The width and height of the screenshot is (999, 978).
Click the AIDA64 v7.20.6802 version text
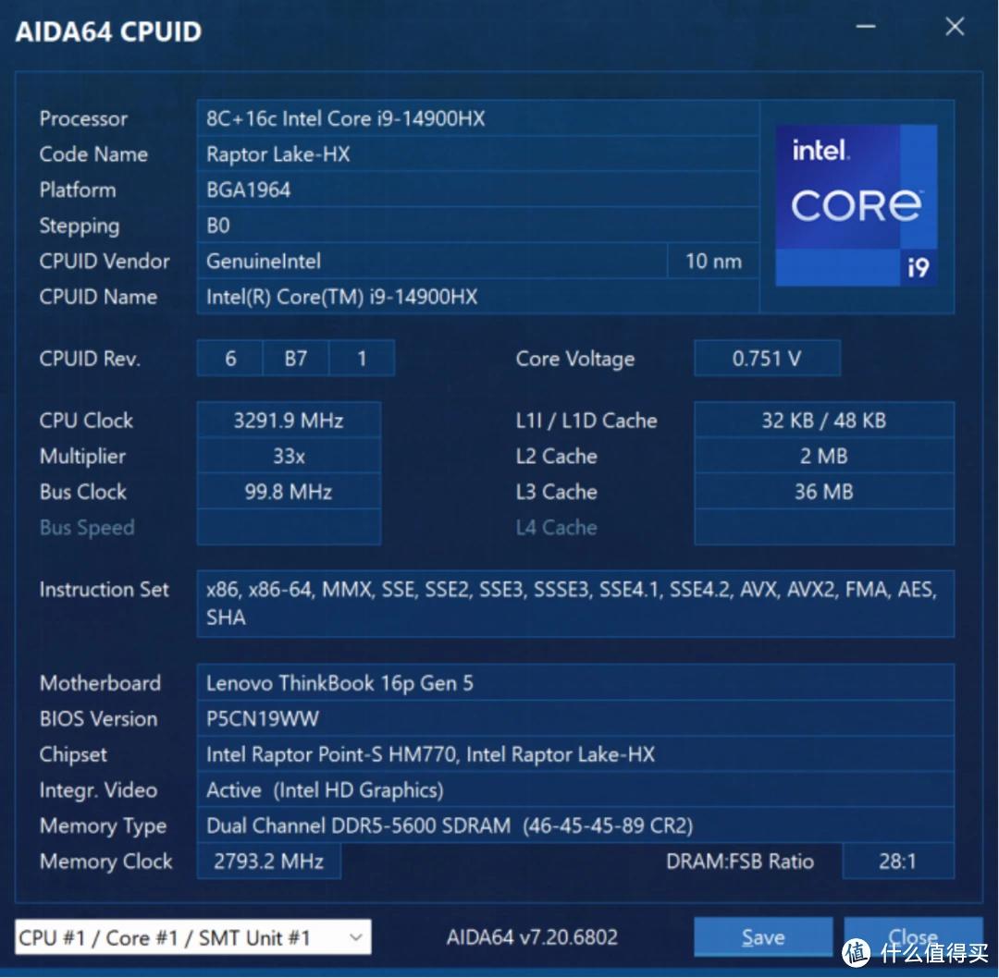pos(532,936)
